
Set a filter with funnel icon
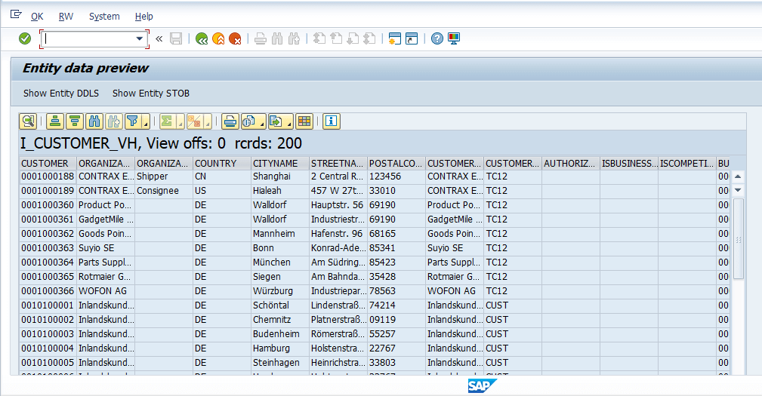[x=133, y=121]
